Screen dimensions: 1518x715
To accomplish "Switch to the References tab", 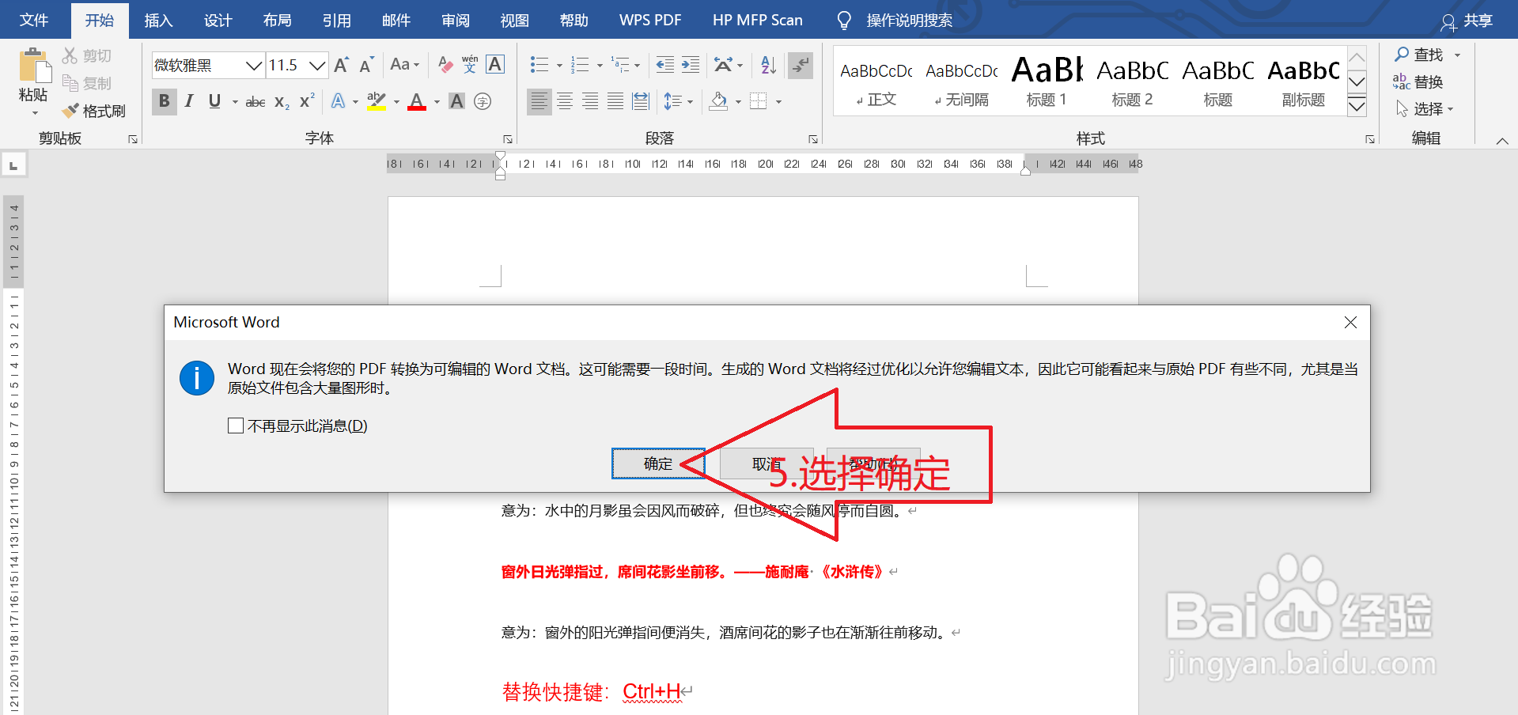I will pos(336,20).
